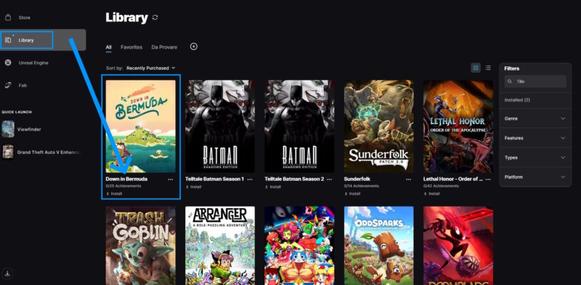Expand the Genre filter section

point(535,118)
